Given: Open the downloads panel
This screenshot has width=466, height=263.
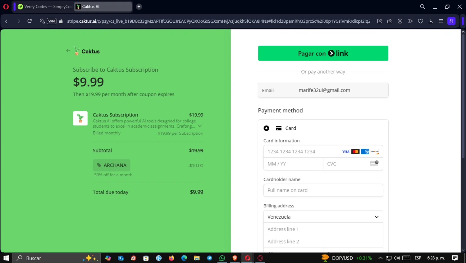Looking at the screenshot, I should (x=431, y=21).
